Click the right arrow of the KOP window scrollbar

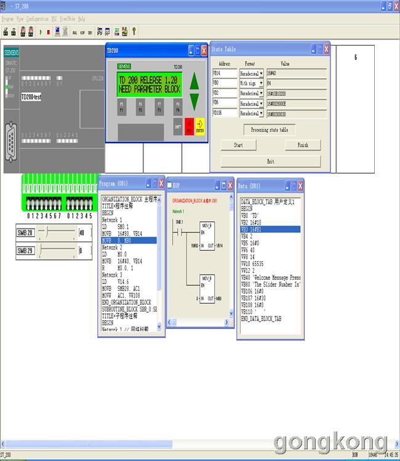tap(226, 322)
